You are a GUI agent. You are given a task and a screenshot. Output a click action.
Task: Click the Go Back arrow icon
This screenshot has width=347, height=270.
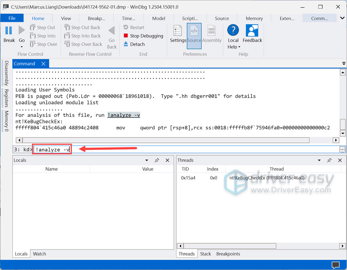point(112,30)
